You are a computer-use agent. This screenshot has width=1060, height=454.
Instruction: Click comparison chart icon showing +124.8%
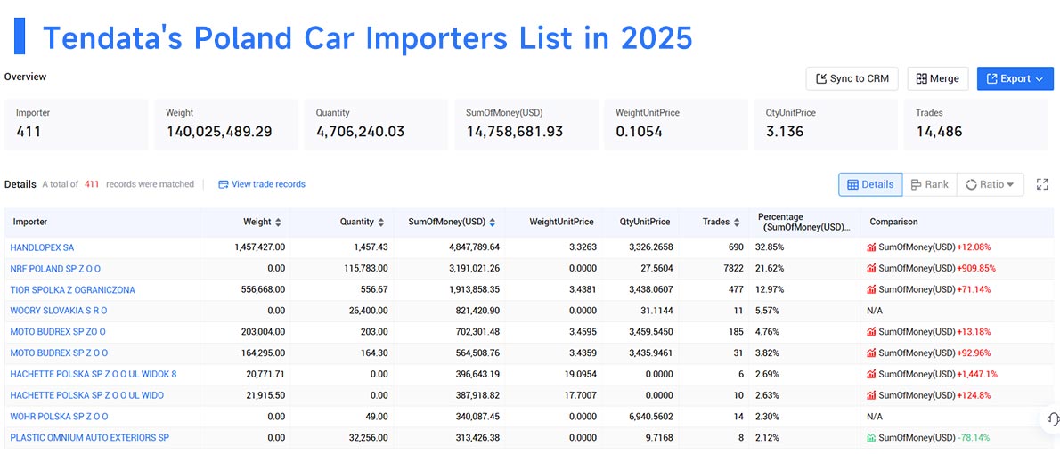click(871, 394)
